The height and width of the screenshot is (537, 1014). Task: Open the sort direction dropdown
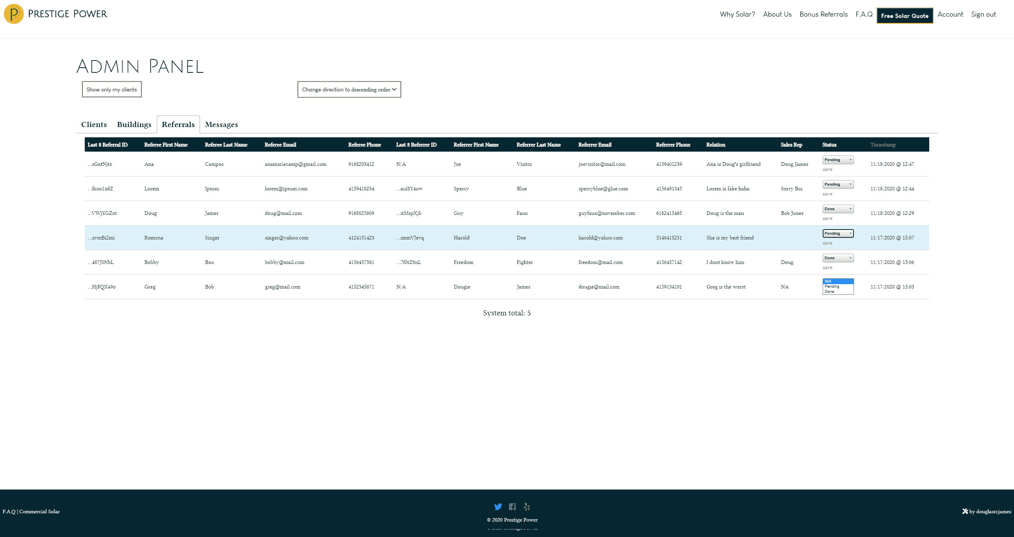[x=349, y=89]
